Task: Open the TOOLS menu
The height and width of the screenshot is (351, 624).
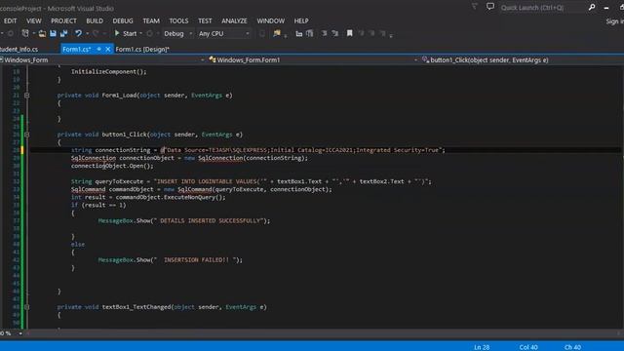Action: 178,20
